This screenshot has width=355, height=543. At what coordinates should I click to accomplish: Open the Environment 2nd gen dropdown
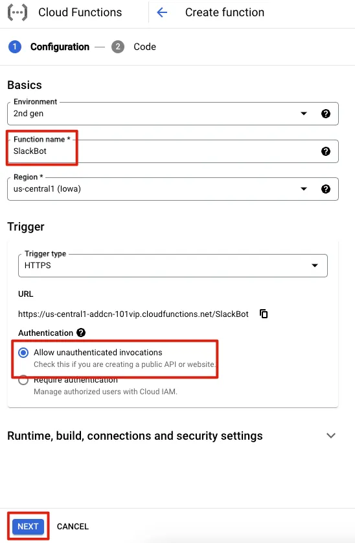(x=173, y=114)
